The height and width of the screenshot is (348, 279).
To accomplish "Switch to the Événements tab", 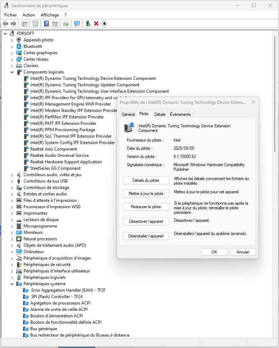I will [180, 114].
